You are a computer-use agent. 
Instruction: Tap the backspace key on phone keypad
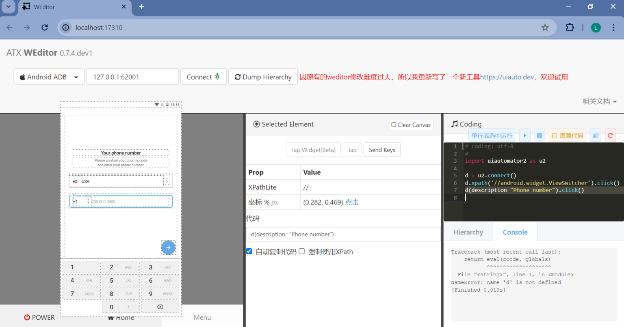pos(160,307)
